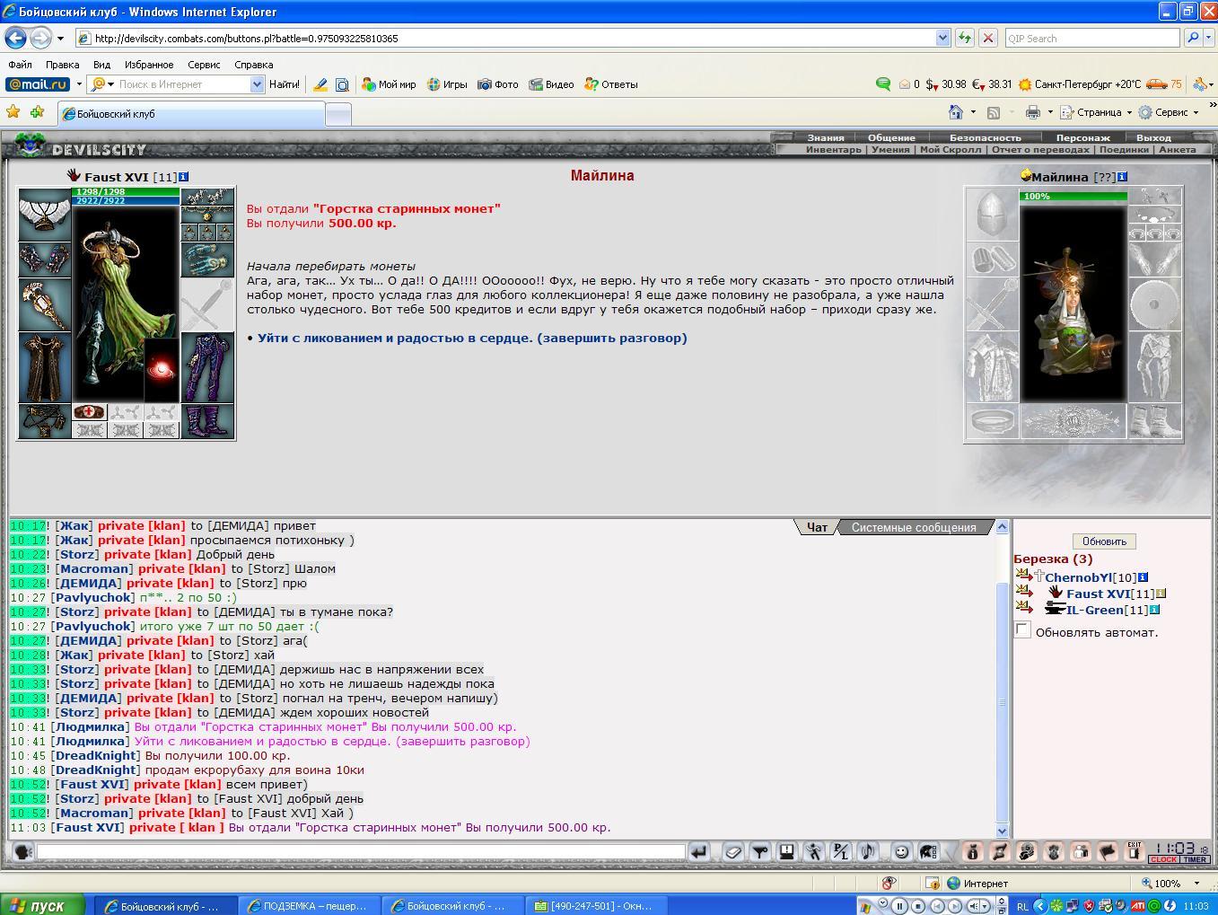1218x915 pixels.
Task: Enable the Обновлять автомат. checkbox
Action: pyautogui.click(x=1022, y=630)
